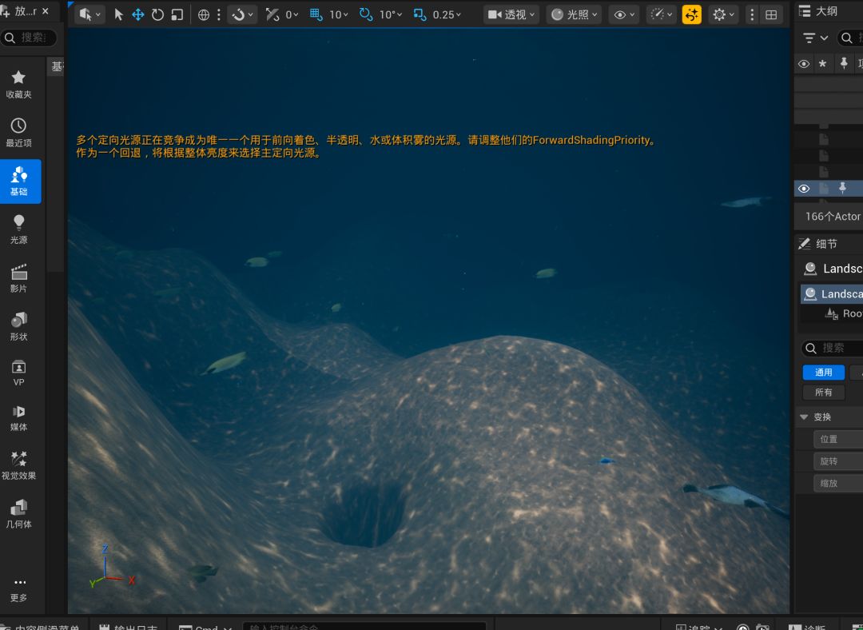863x630 pixels.
Task: Open the selection mode dropdown
Action: click(x=89, y=15)
